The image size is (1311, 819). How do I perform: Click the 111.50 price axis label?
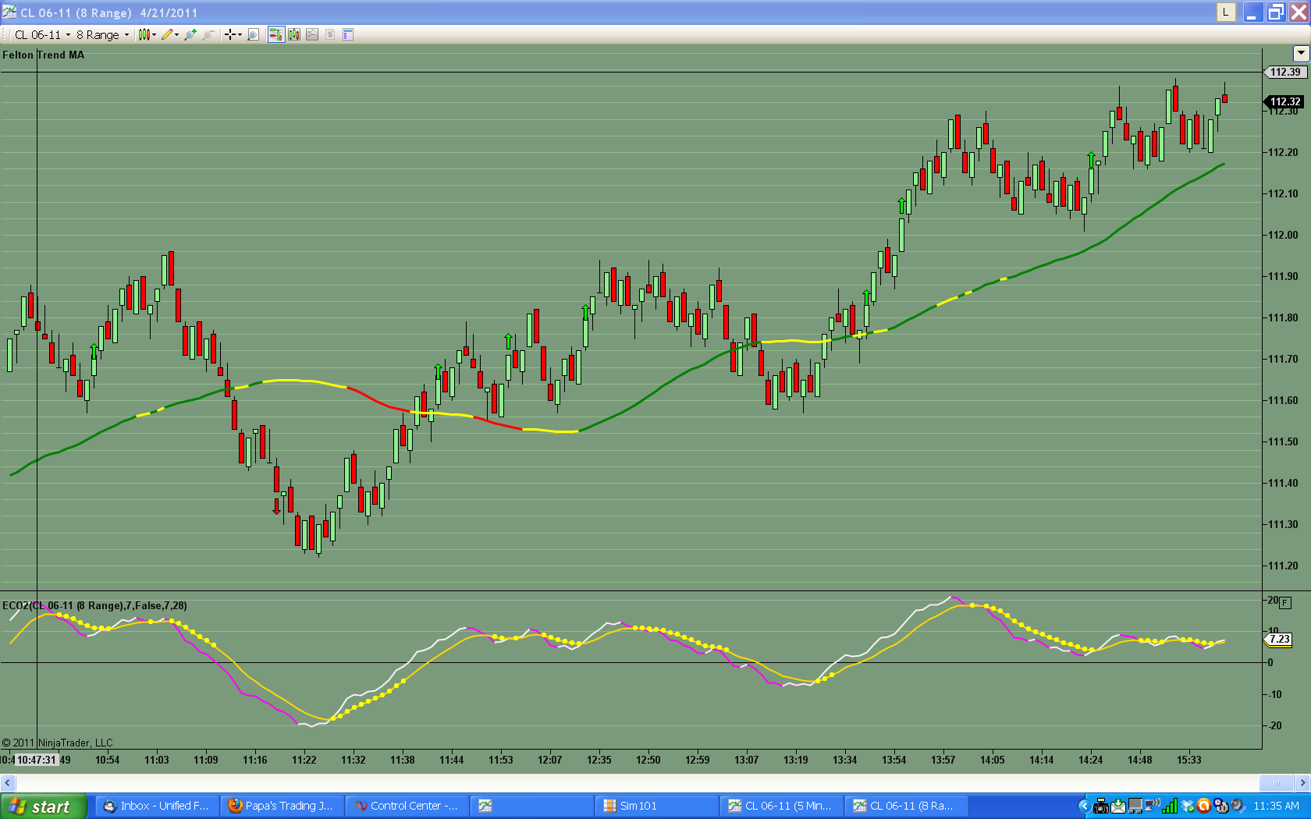click(1283, 441)
